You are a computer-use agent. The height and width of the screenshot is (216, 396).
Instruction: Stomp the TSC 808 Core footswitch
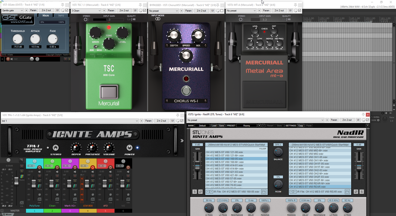click(x=109, y=92)
